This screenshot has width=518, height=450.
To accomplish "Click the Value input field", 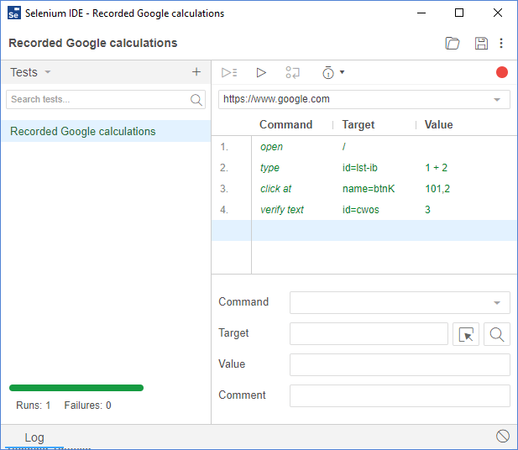I will point(400,364).
